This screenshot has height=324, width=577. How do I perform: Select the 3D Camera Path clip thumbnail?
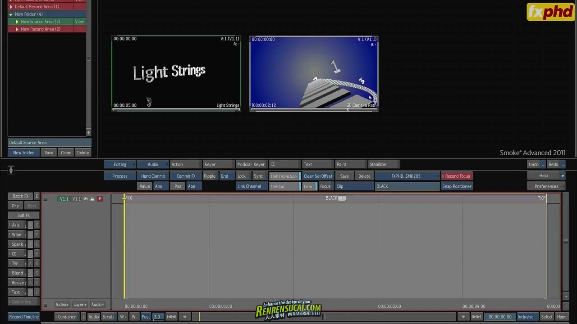click(314, 73)
